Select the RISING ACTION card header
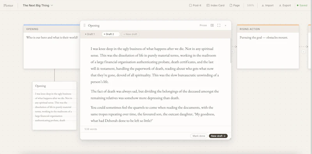Viewport: 312px width, 154px height. (268, 29)
